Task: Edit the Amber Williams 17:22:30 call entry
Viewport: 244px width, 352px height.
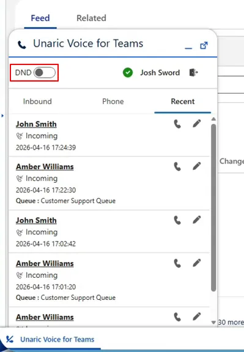Action: click(x=196, y=166)
